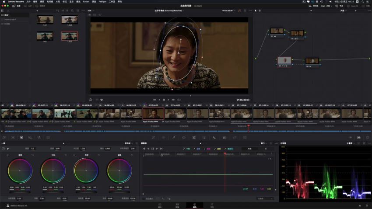This screenshot has width=372, height=209.
Task: Select the color wheels palette icon
Action: pyautogui.click(x=21, y=137)
